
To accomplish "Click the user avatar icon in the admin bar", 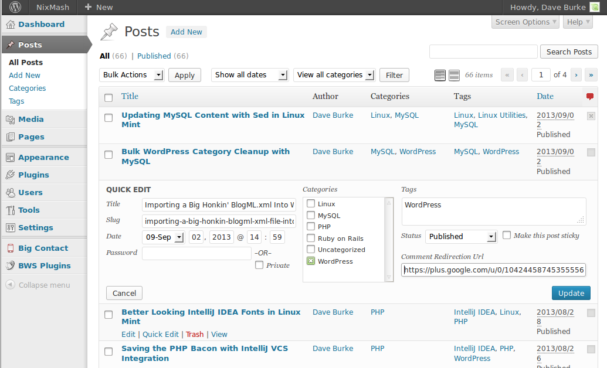I will pos(595,7).
